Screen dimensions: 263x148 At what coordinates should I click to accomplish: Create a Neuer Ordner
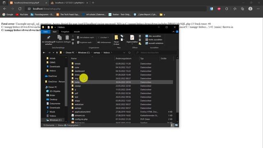pyautogui.click(x=116, y=40)
